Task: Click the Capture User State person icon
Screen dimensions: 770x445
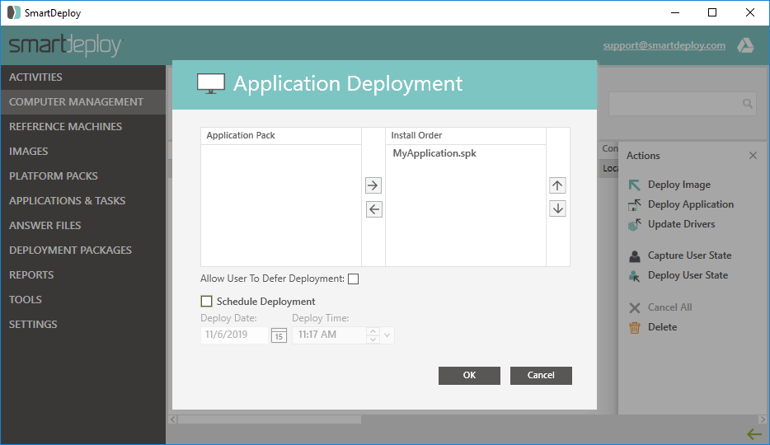Action: [635, 256]
